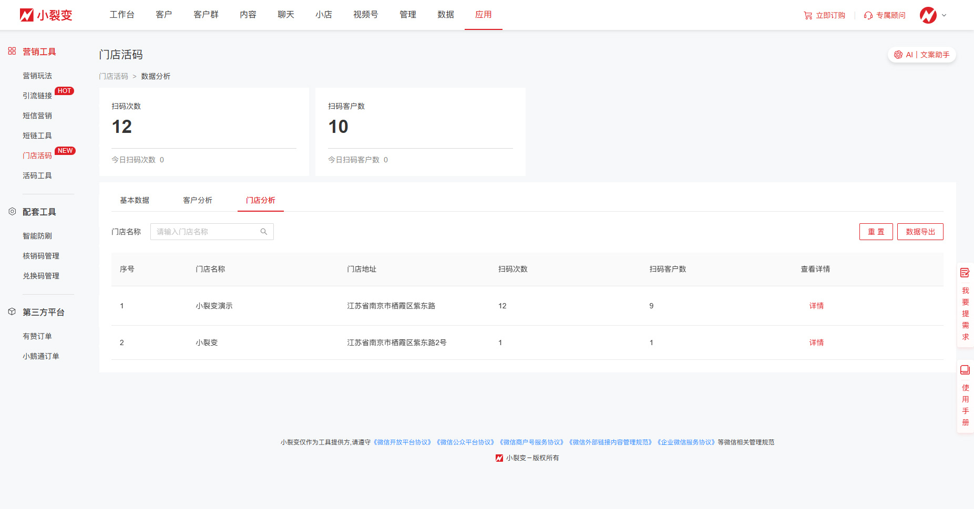Image resolution: width=974 pixels, height=509 pixels.
Task: Click the headset 专属顾问 icon
Action: 868,16
